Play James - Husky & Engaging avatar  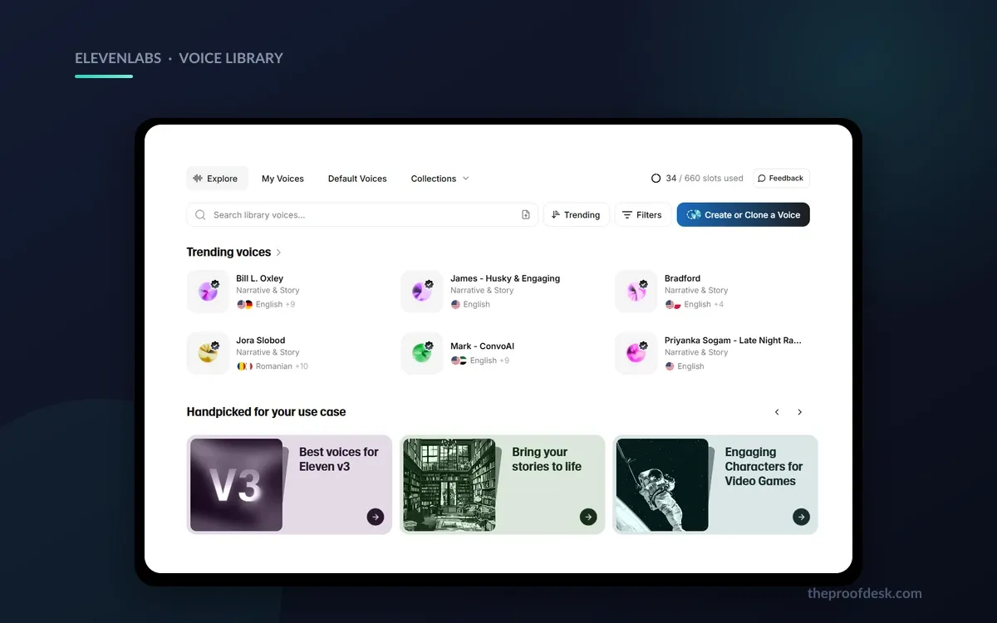(422, 292)
